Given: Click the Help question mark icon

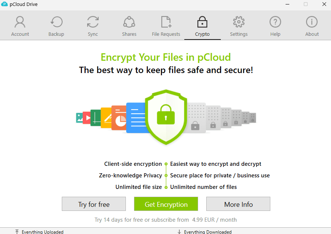Looking at the screenshot, I should (x=275, y=22).
